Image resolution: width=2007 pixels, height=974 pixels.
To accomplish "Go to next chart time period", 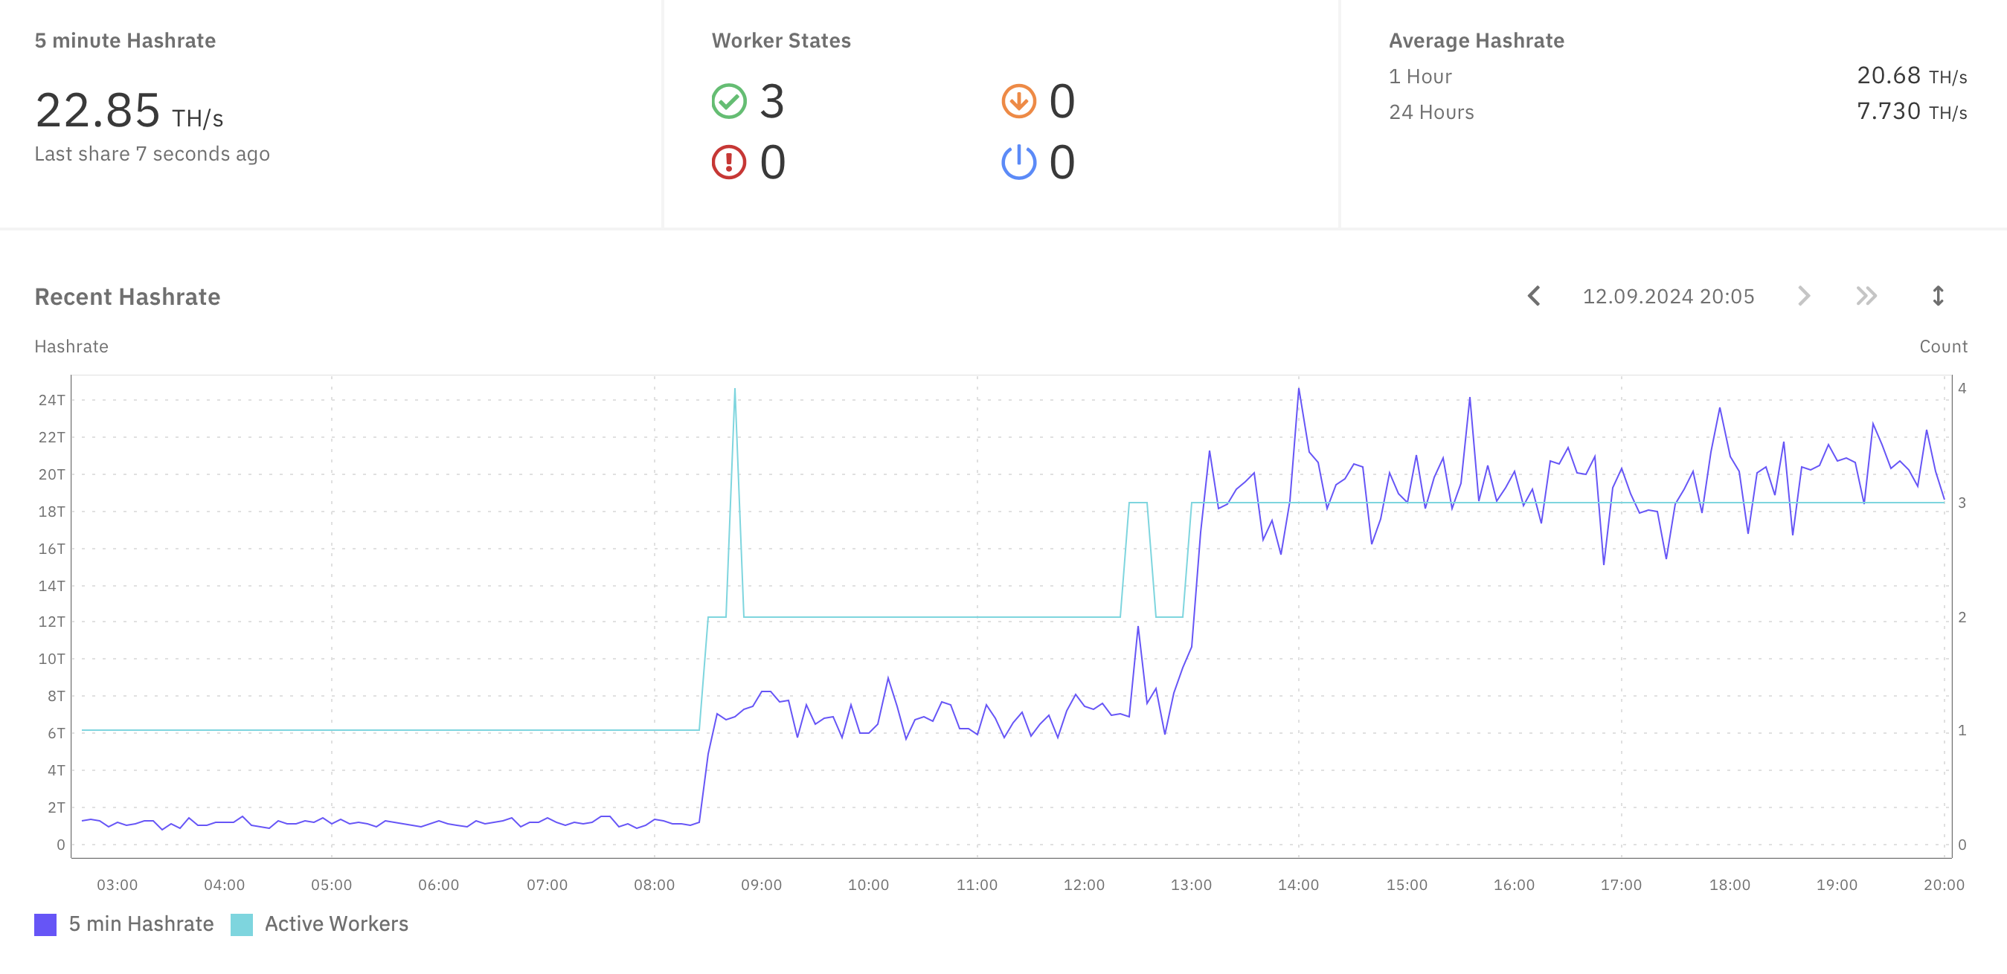I will [1803, 296].
